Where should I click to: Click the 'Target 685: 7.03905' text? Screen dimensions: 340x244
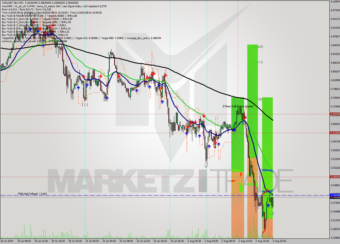tap(112, 38)
